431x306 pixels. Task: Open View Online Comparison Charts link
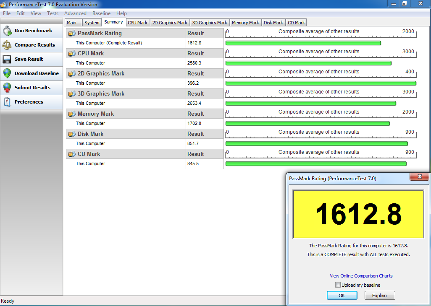[361, 276]
